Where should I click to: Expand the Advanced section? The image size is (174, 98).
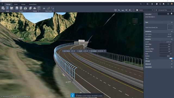point(172,64)
